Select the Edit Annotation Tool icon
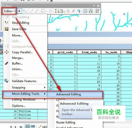This screenshot has width=132, height=128. pos(25,11)
